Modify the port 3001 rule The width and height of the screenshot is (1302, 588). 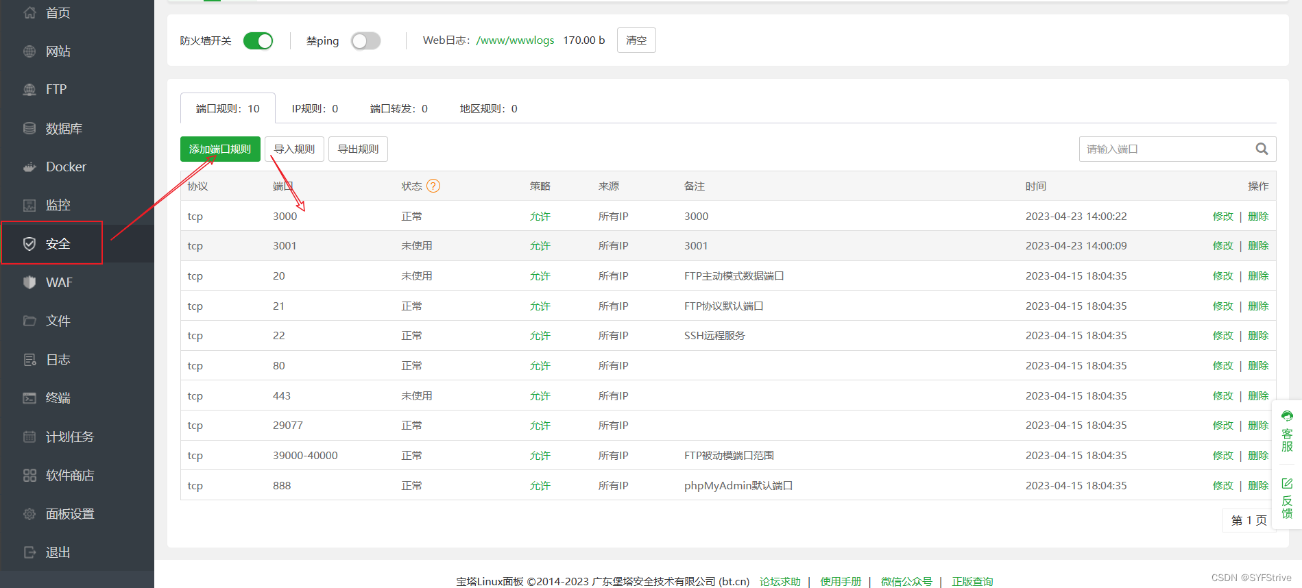(x=1222, y=245)
